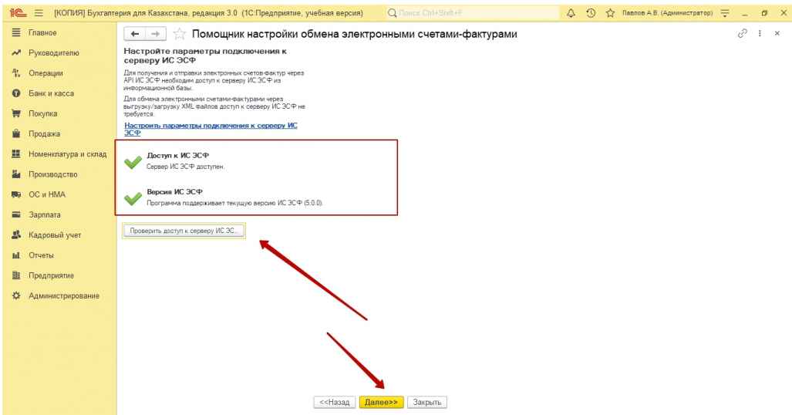Open history clock icon

pos(591,13)
